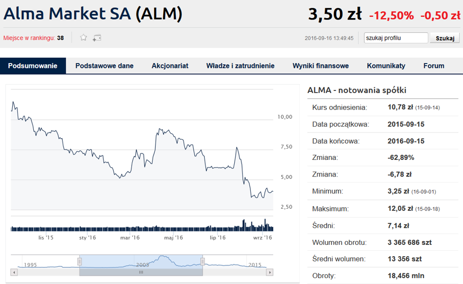Viewport: 463px width, 284px height.
Task: Open Wyniki finansowe tab
Action: pyautogui.click(x=320, y=66)
